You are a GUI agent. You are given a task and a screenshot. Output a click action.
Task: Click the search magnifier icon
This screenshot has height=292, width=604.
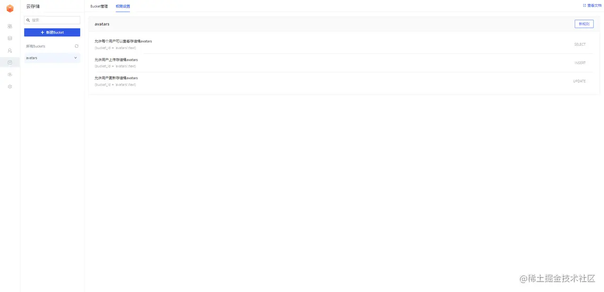pyautogui.click(x=28, y=20)
